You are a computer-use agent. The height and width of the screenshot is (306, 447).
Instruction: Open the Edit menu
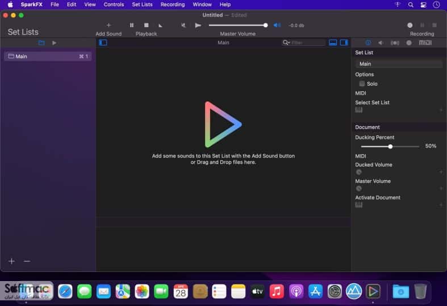71,5
